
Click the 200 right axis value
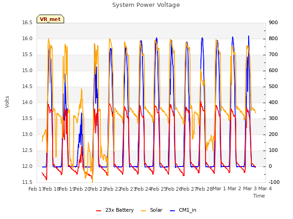coord(273,135)
